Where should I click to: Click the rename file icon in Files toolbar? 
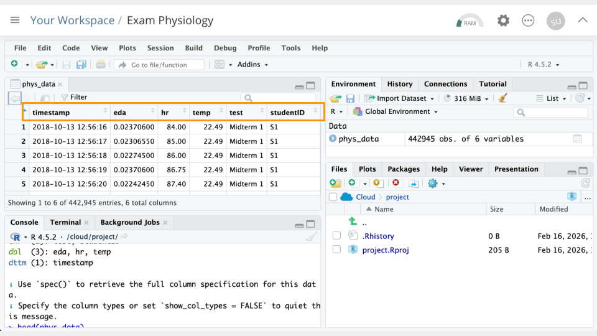click(x=414, y=183)
